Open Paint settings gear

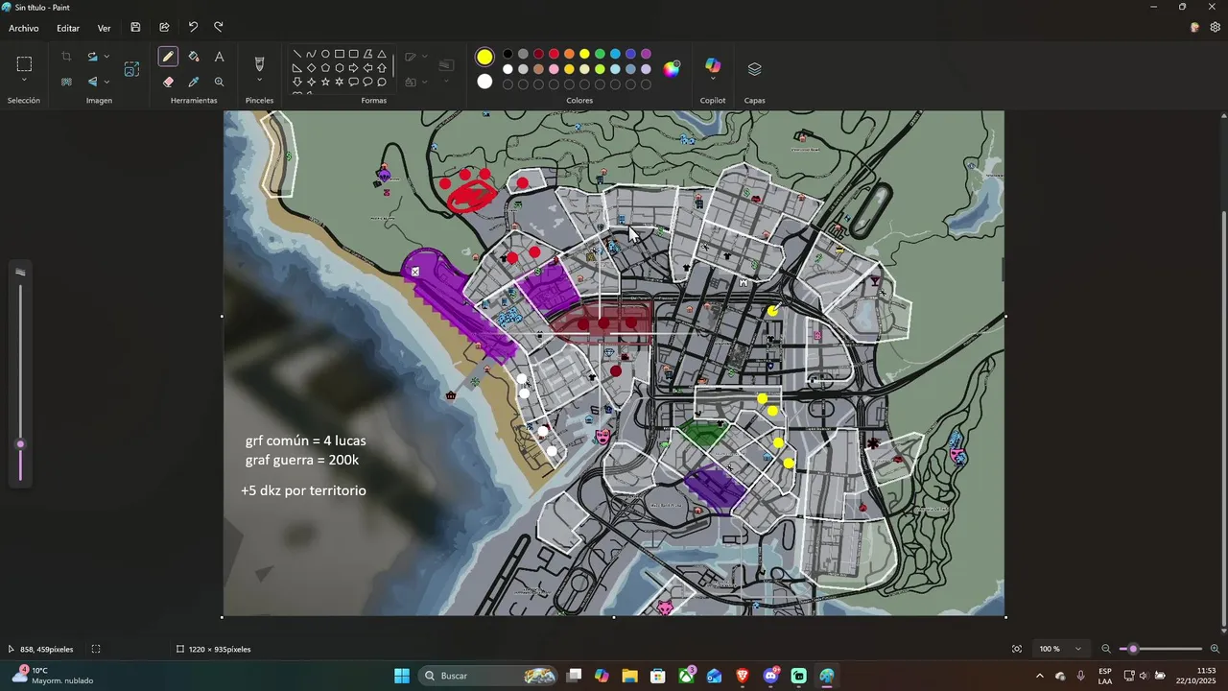[x=1215, y=28]
